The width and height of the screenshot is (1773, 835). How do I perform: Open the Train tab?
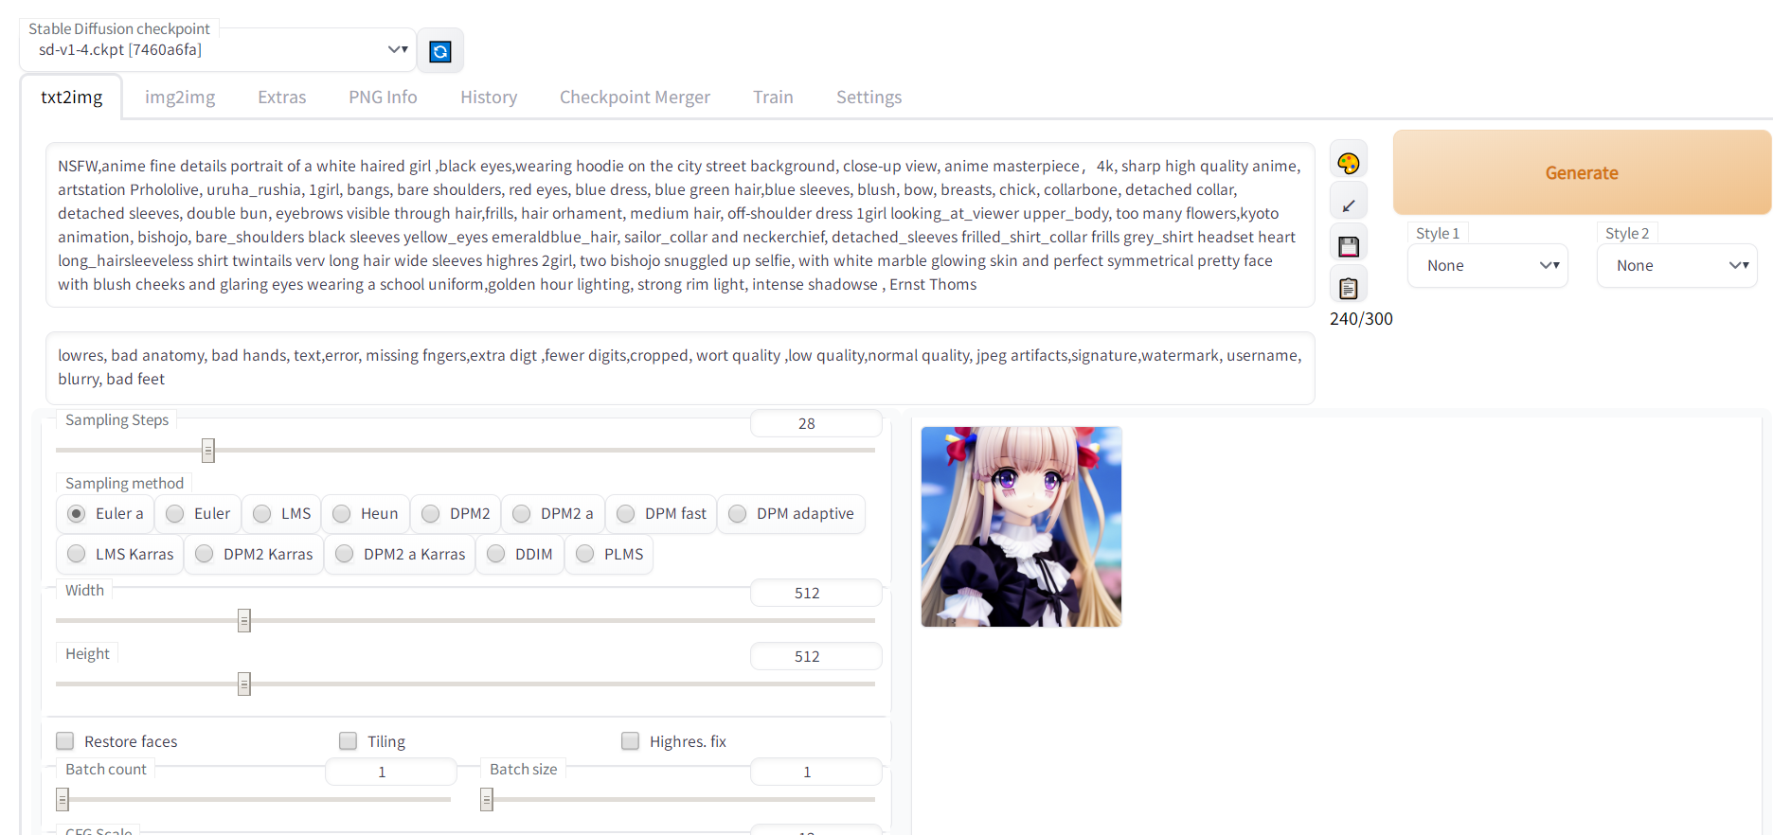[x=773, y=97]
